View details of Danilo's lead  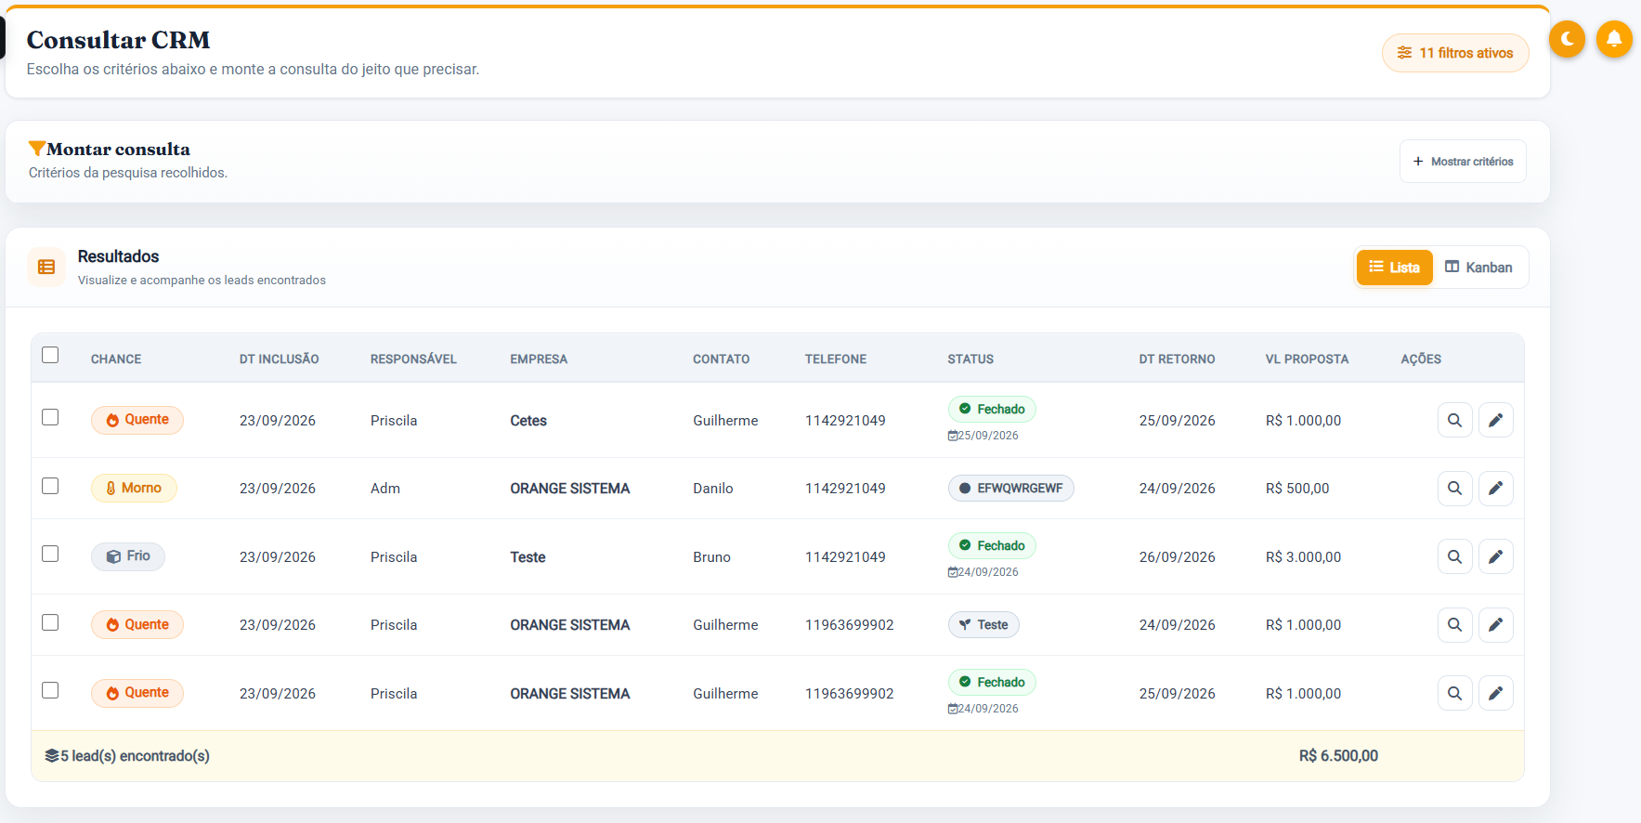click(1454, 488)
